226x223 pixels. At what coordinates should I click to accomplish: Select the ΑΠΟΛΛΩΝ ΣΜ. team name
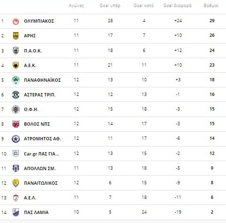click(x=40, y=168)
